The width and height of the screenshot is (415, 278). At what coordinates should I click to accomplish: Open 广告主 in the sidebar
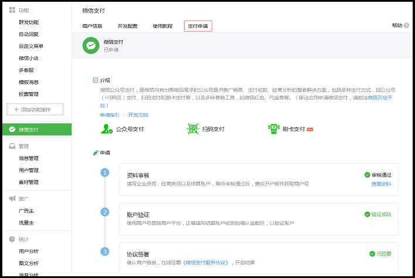[x=26, y=211]
